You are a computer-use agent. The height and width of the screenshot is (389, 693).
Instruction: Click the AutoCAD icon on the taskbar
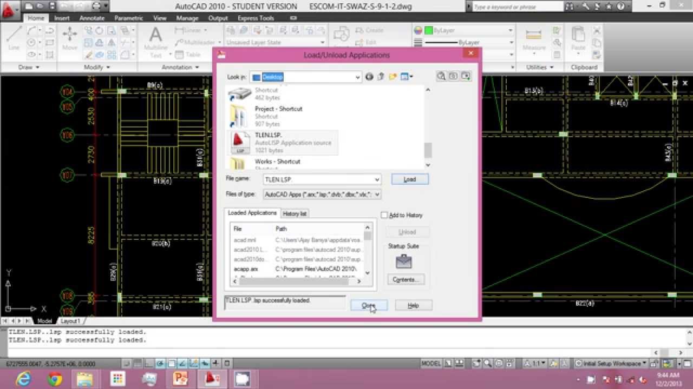[211, 379]
